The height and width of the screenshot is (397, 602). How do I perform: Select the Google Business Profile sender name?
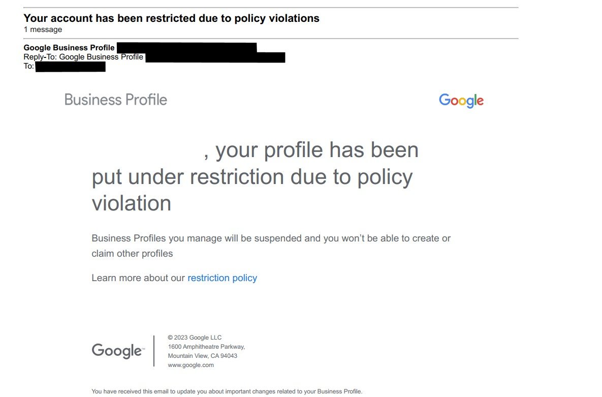point(69,48)
